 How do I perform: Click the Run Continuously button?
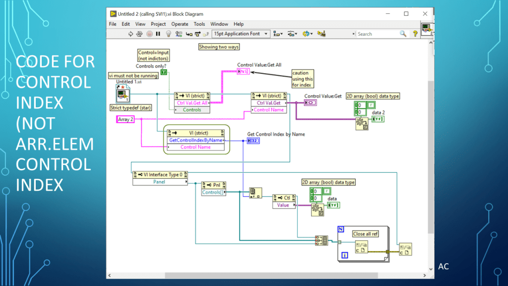[139, 34]
